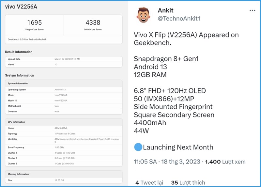Click the Result Information heading
The image size is (261, 187).
pos(19,52)
